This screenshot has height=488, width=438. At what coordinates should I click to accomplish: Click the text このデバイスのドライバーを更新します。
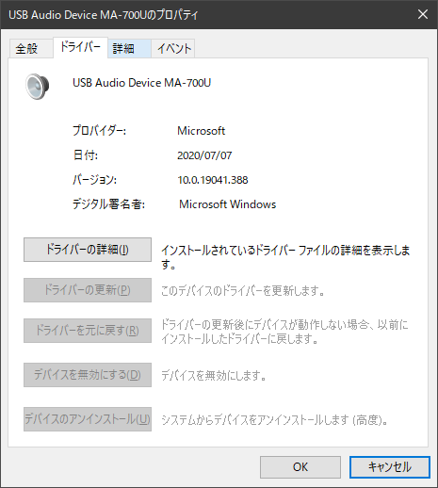point(243,291)
